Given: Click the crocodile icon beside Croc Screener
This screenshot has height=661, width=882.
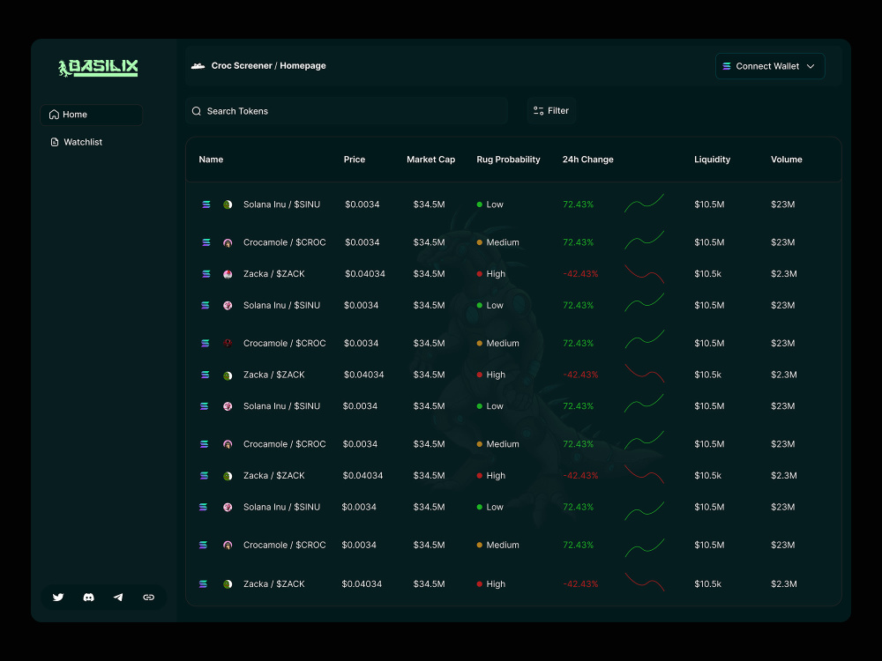Looking at the screenshot, I should (198, 66).
